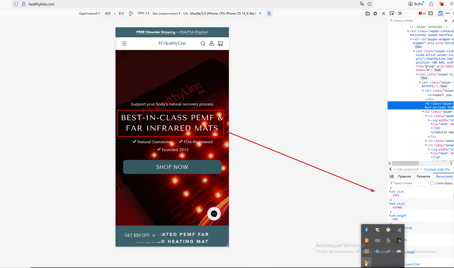Open the DPR dropdown

[x=144, y=13]
